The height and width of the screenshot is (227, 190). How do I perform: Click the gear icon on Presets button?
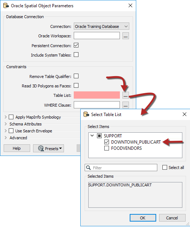pyautogui.click(x=41, y=148)
